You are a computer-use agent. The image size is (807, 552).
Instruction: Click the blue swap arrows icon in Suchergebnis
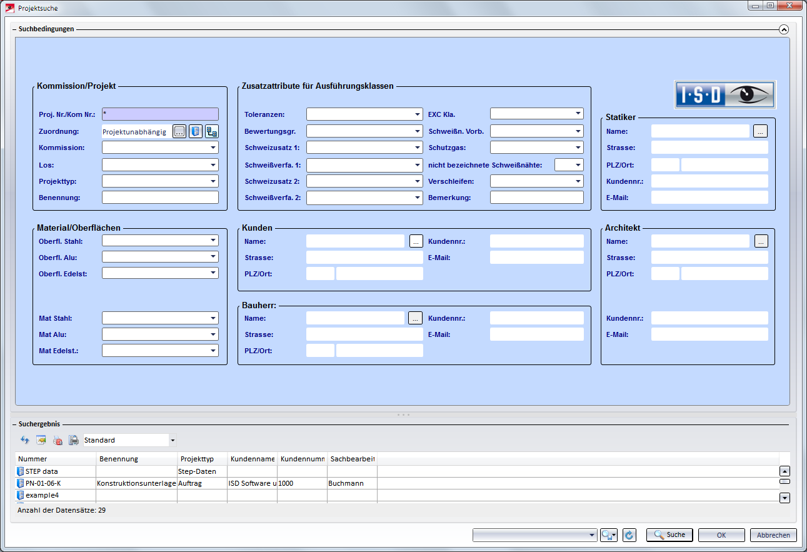point(25,440)
